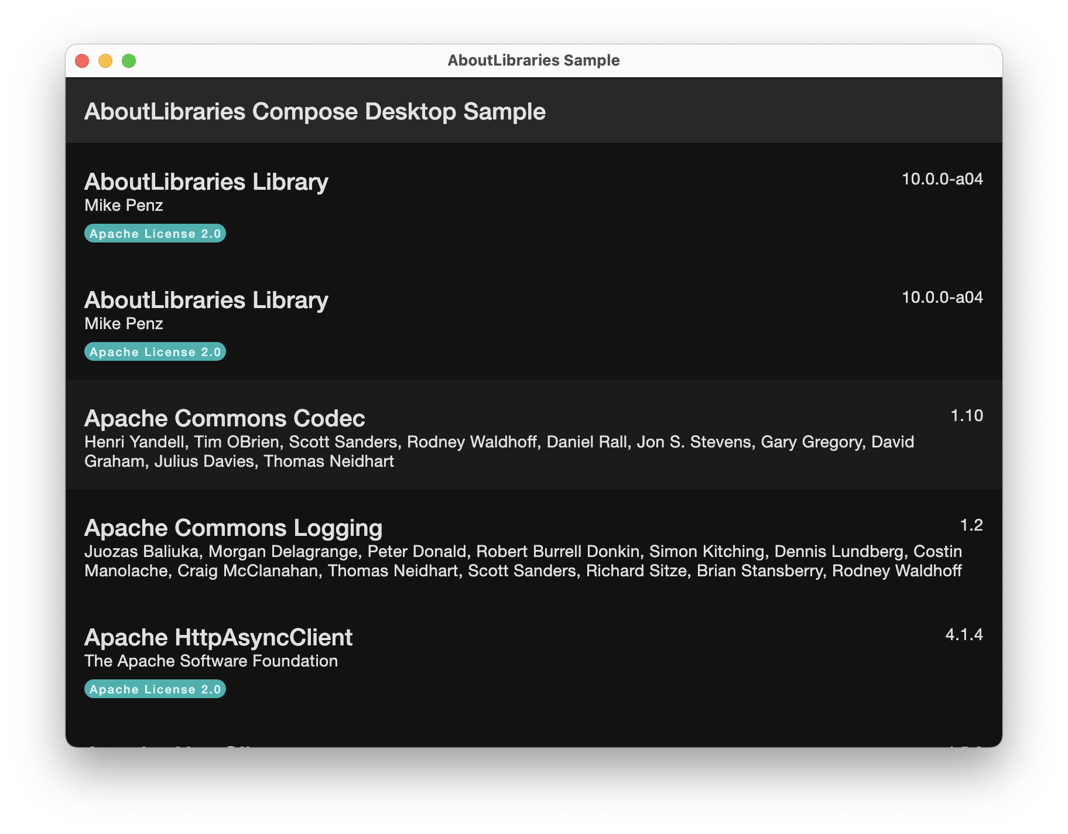Select the second AboutLibraries Library entry

point(206,300)
